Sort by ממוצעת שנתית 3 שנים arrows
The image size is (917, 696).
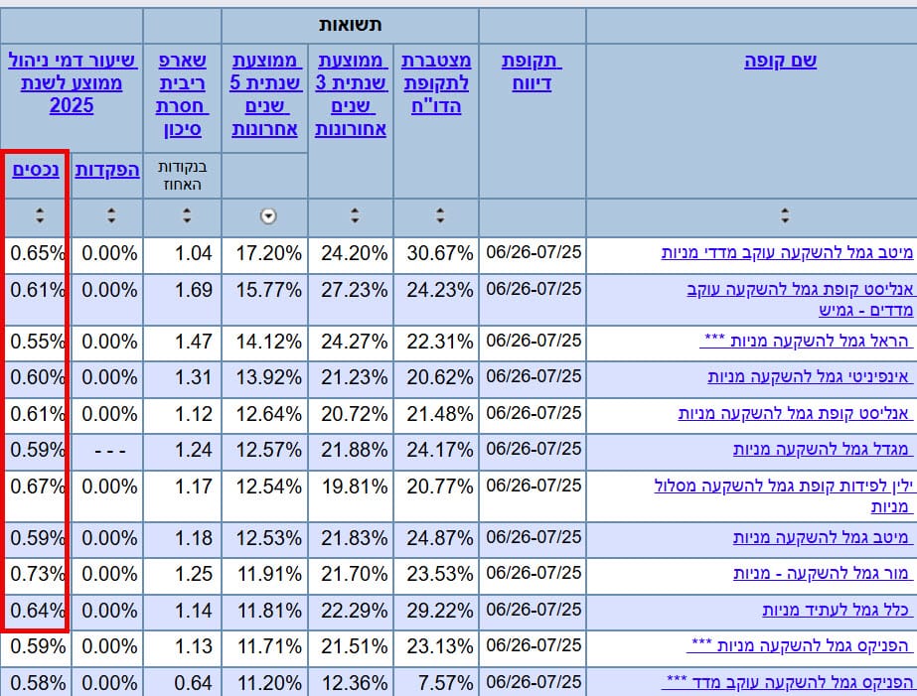pos(355,215)
